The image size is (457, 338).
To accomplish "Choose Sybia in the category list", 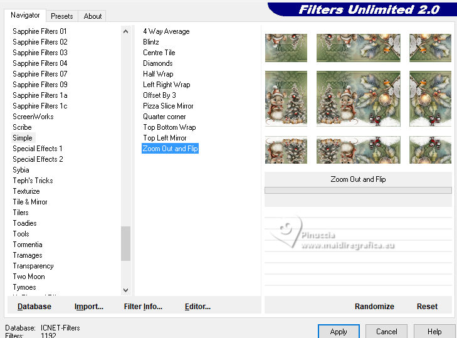I will 21,170.
